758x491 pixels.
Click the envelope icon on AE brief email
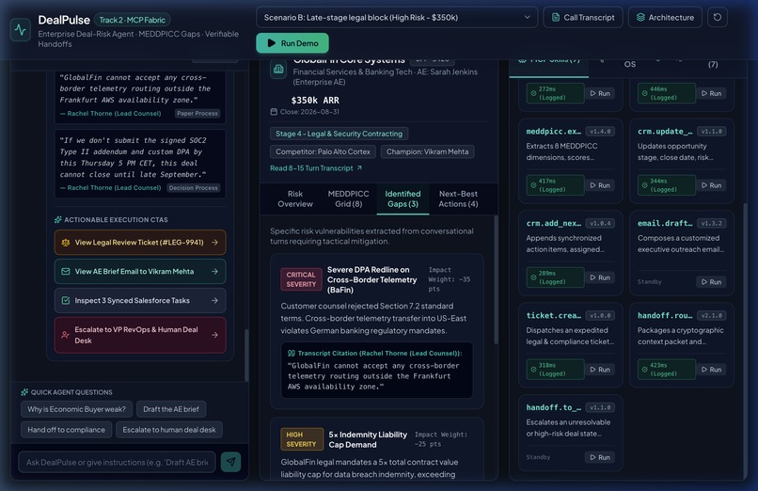(x=65, y=272)
